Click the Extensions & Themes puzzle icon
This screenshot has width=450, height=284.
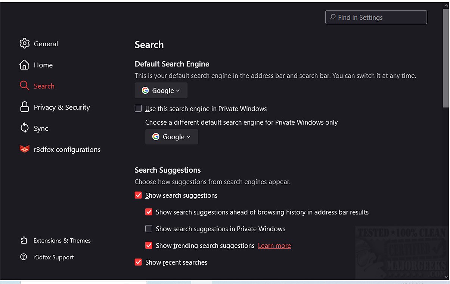point(24,240)
